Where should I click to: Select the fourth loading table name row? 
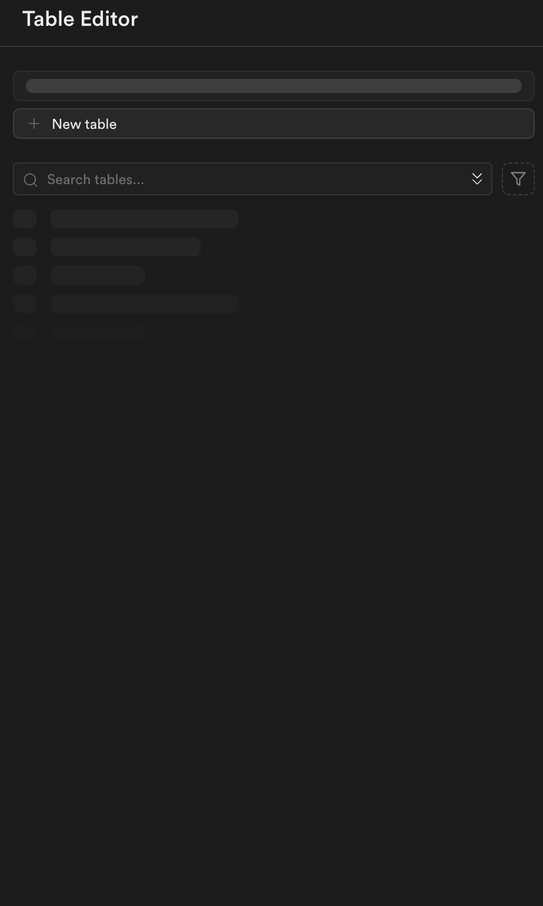coord(145,304)
